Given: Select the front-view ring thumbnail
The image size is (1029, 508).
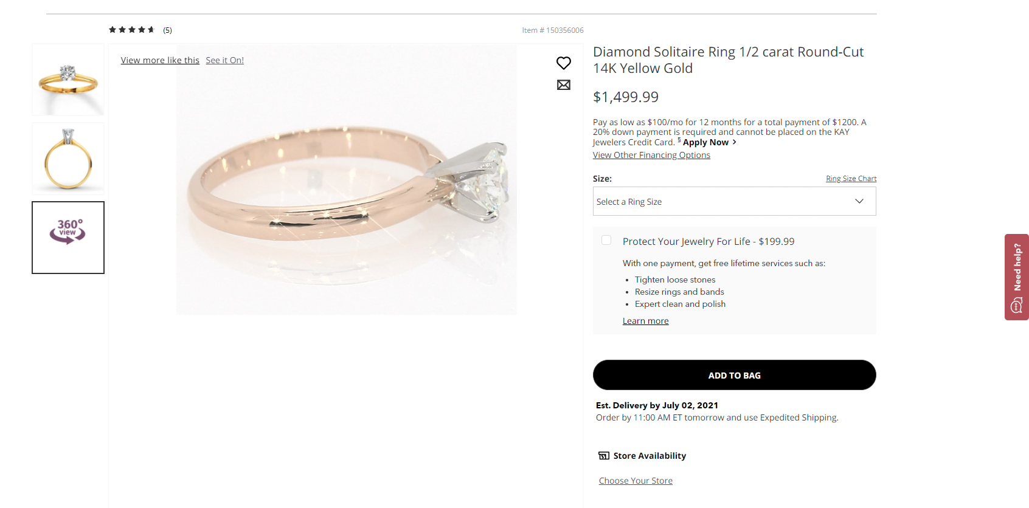Looking at the screenshot, I should 68,80.
